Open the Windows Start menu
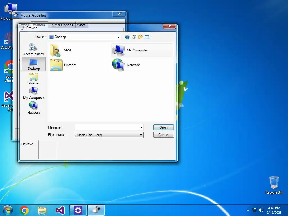The image size is (288, 216). tap(8, 210)
